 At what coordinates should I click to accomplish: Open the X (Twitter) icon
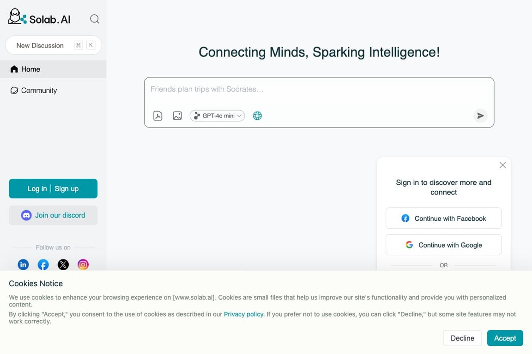point(63,265)
